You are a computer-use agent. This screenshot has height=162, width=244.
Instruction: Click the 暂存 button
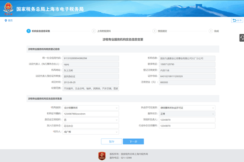coord(111,141)
